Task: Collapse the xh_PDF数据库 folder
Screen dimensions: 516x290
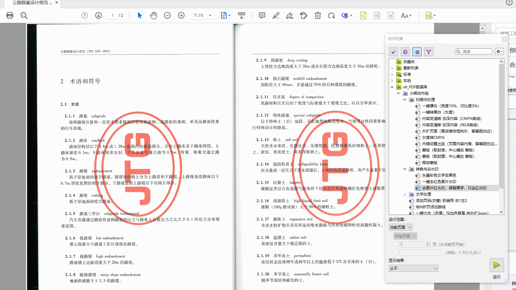Action: [392, 87]
